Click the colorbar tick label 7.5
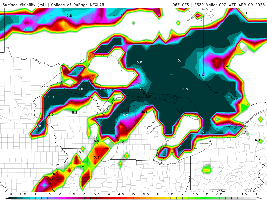 (x=195, y=194)
